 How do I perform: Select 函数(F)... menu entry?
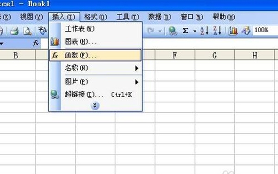tap(95, 55)
